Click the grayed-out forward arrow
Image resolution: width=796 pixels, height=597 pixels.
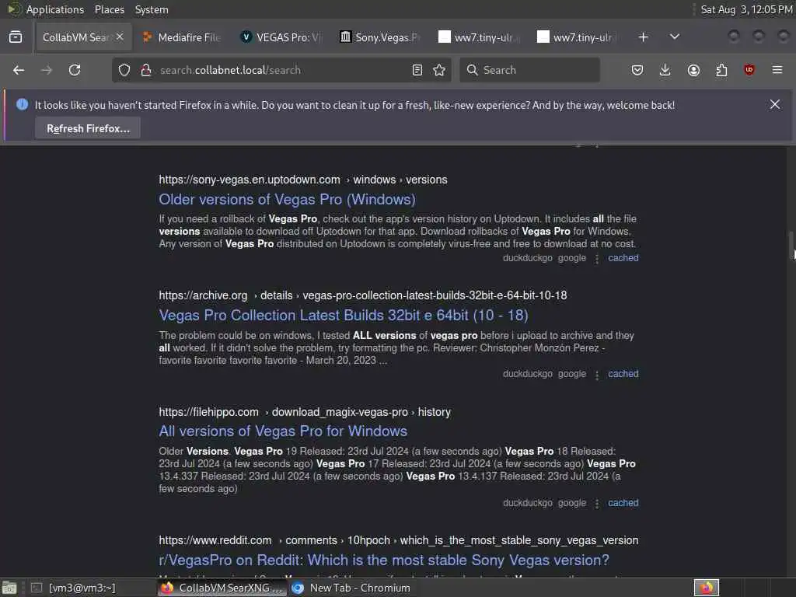[46, 70]
